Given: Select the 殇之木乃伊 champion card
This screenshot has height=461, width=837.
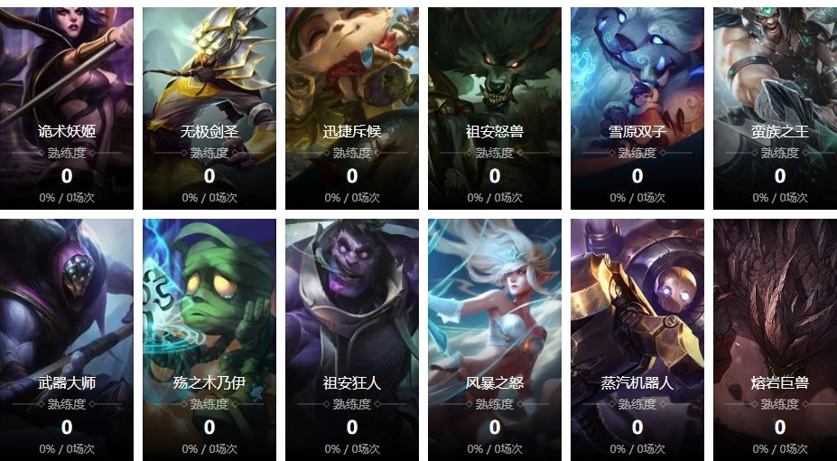Looking at the screenshot, I should [x=209, y=340].
